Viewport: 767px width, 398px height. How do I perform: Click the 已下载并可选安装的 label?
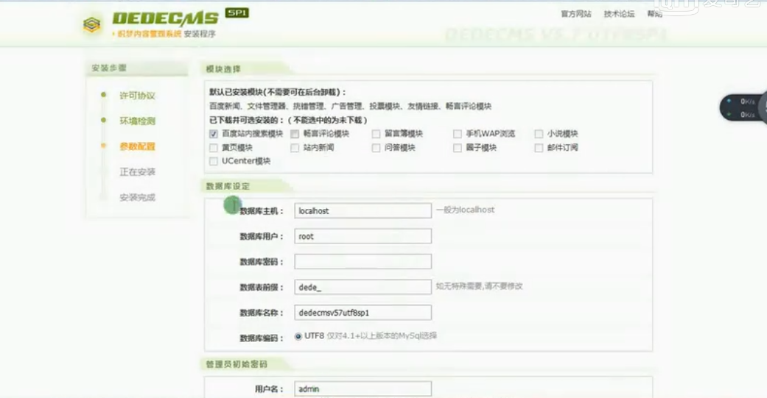(288, 120)
